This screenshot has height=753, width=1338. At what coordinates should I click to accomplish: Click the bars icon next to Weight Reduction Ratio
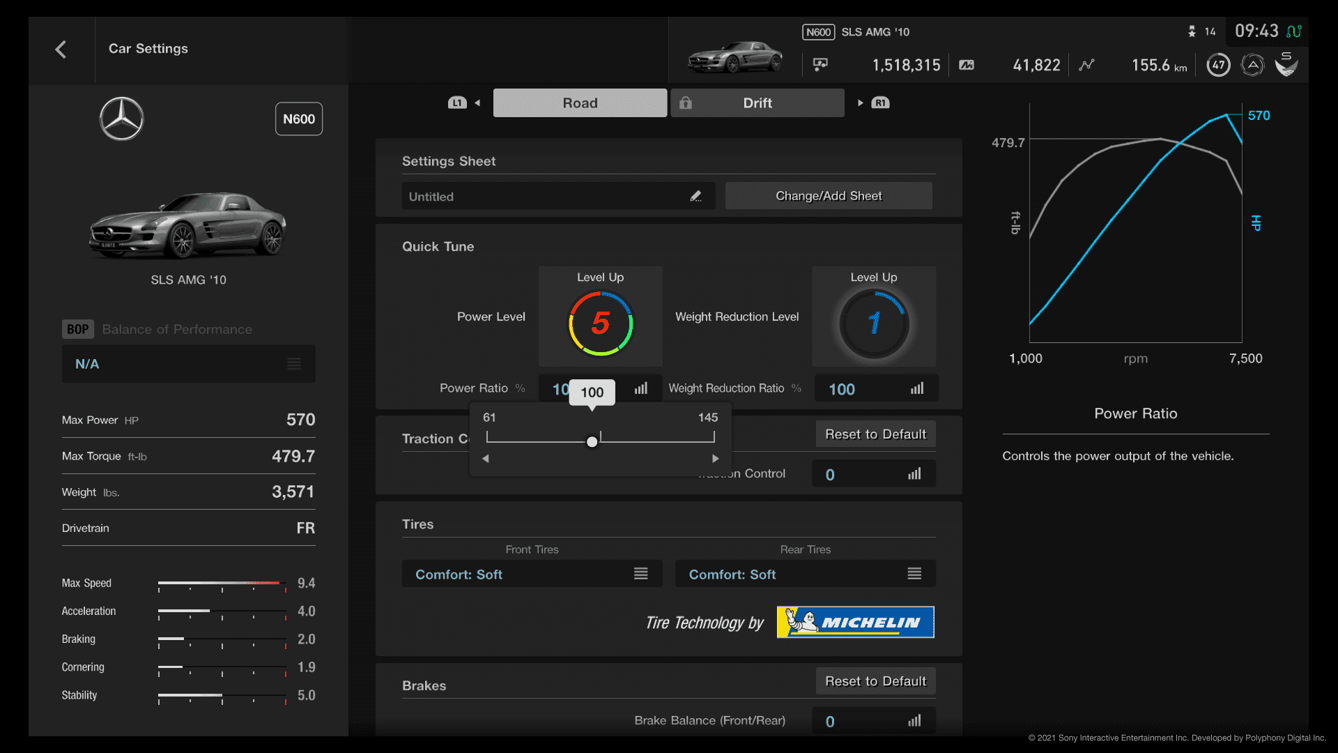click(x=917, y=388)
